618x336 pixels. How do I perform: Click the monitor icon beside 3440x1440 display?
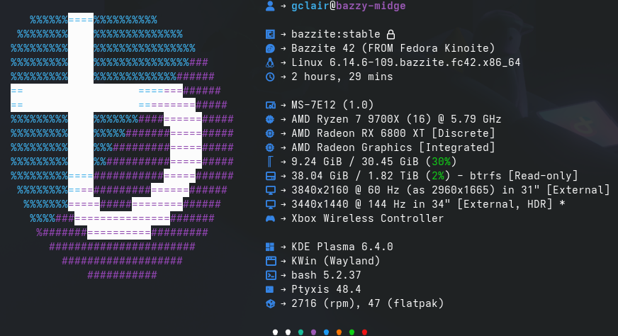(x=271, y=204)
